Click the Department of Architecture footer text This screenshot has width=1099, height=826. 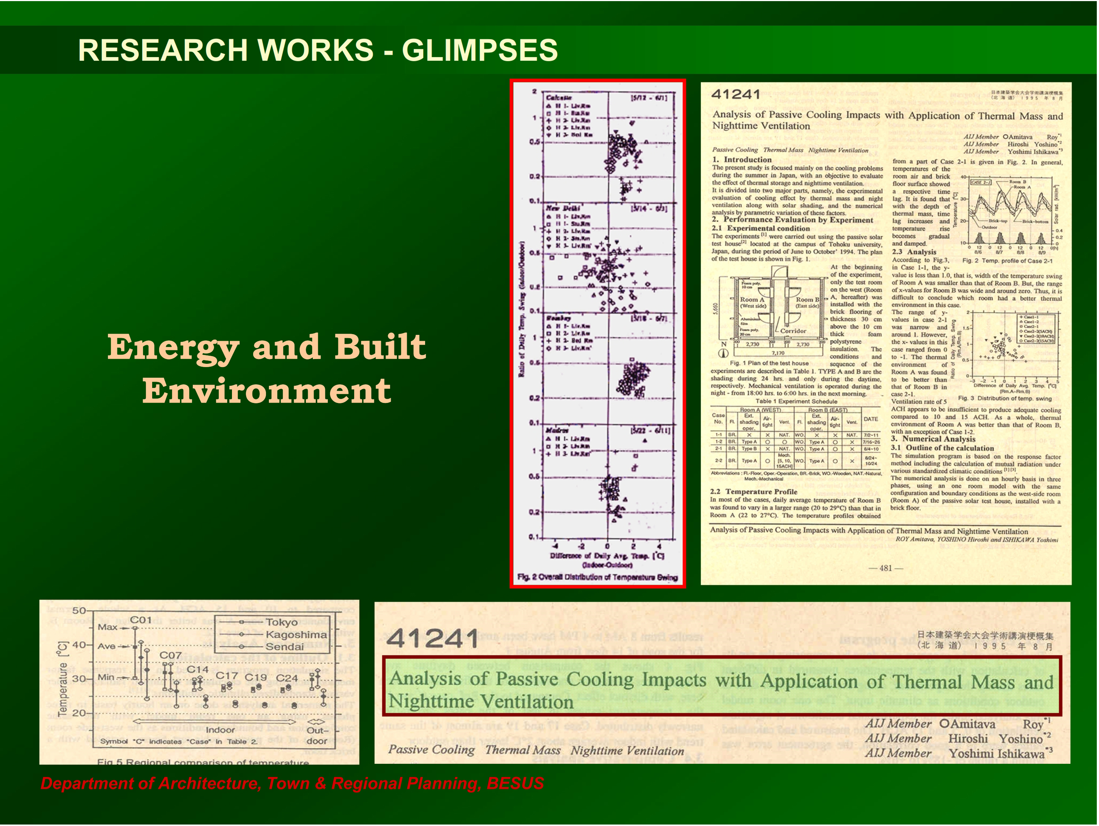point(292,784)
